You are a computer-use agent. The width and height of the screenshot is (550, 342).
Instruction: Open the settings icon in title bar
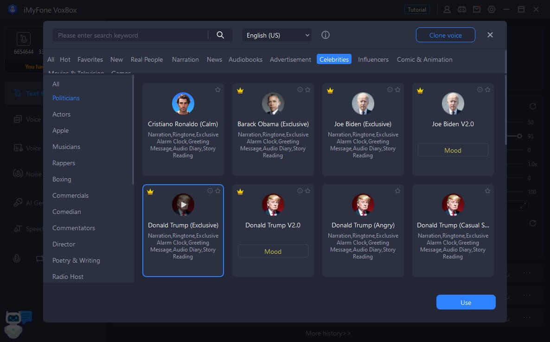tap(492, 9)
